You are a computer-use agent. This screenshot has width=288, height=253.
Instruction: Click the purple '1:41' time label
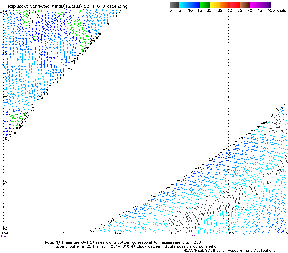[4, 236]
